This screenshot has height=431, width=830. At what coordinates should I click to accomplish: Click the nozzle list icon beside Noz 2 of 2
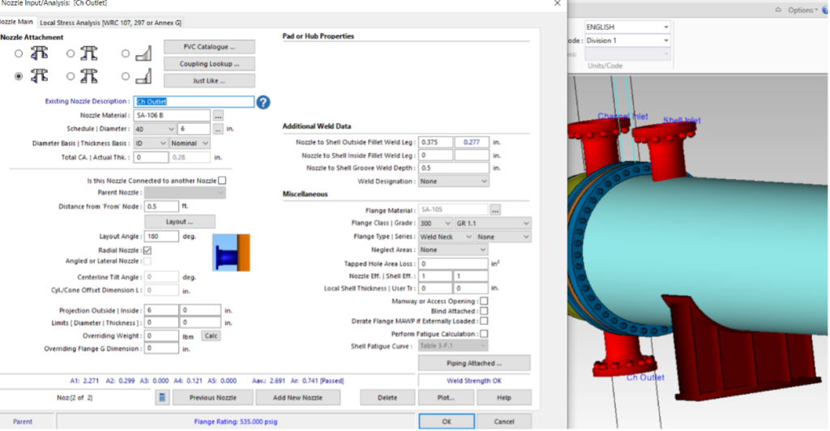(x=162, y=397)
